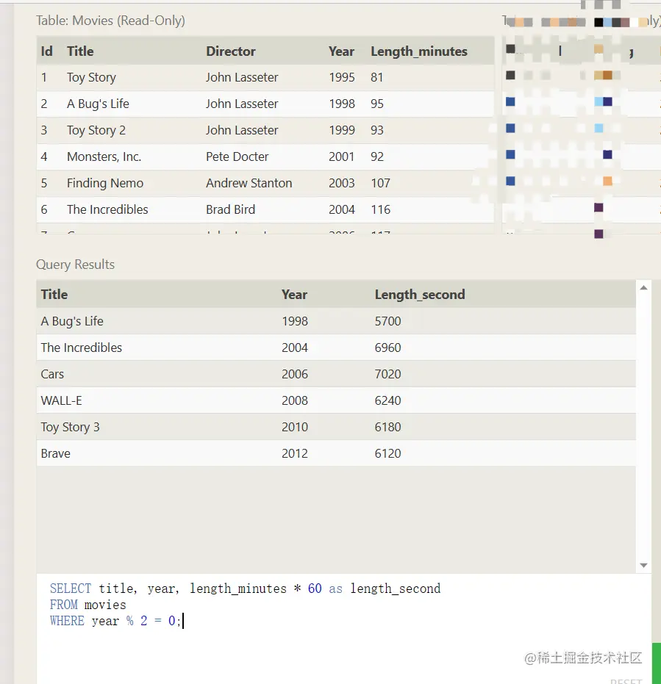Click inside the SQL query editor

pos(344,628)
